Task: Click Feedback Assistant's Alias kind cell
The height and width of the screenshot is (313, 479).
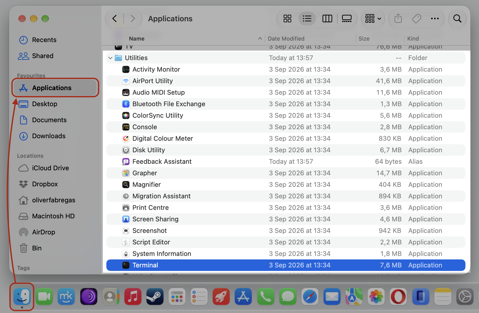Action: [x=415, y=162]
